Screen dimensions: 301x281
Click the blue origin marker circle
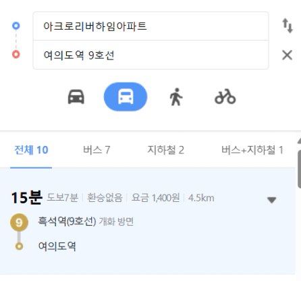(x=16, y=26)
